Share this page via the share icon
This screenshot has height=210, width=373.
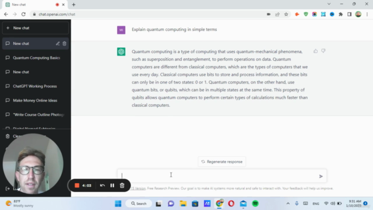(x=277, y=14)
